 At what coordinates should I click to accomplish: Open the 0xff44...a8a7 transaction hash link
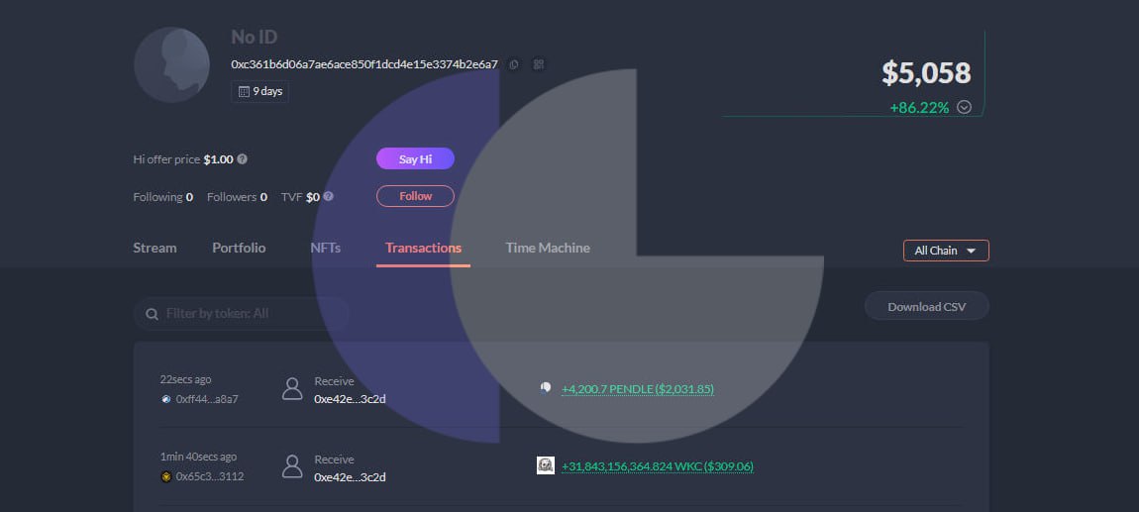(206, 399)
